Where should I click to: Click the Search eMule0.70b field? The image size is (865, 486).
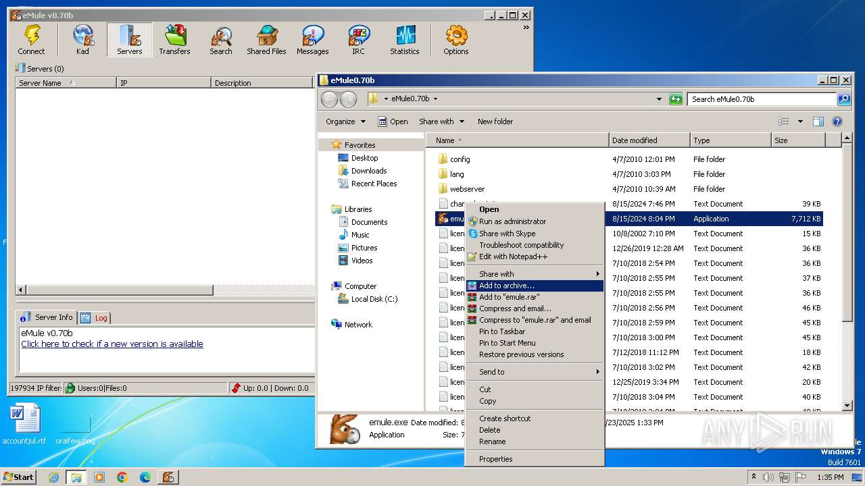point(762,99)
